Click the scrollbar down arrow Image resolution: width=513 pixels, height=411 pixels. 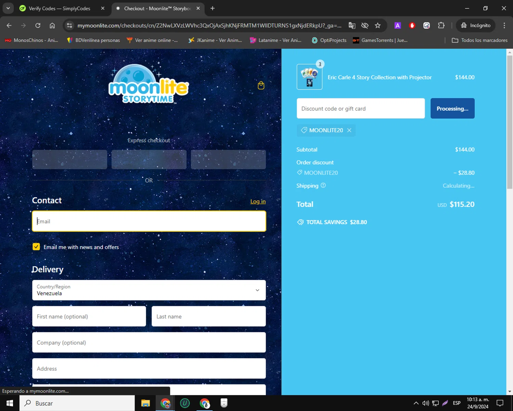(x=510, y=391)
